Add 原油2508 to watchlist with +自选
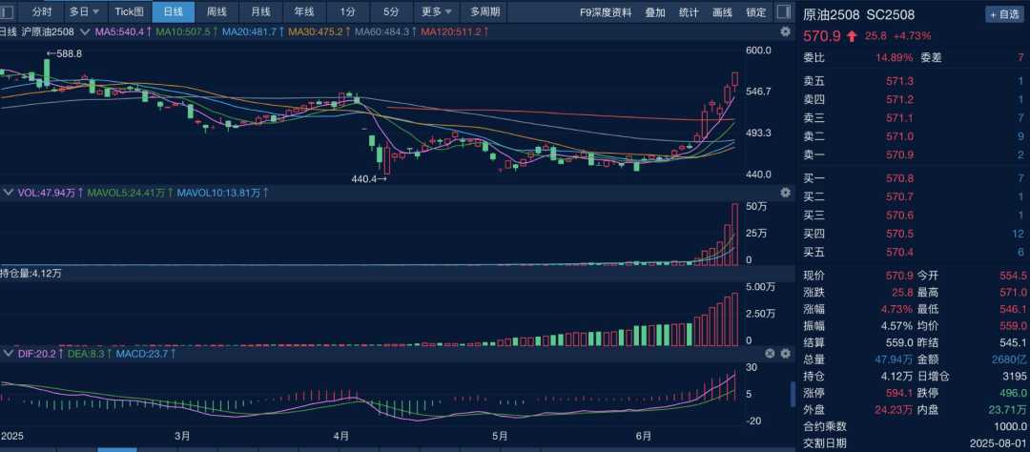Image resolution: width=1030 pixels, height=452 pixels. coord(1003,14)
